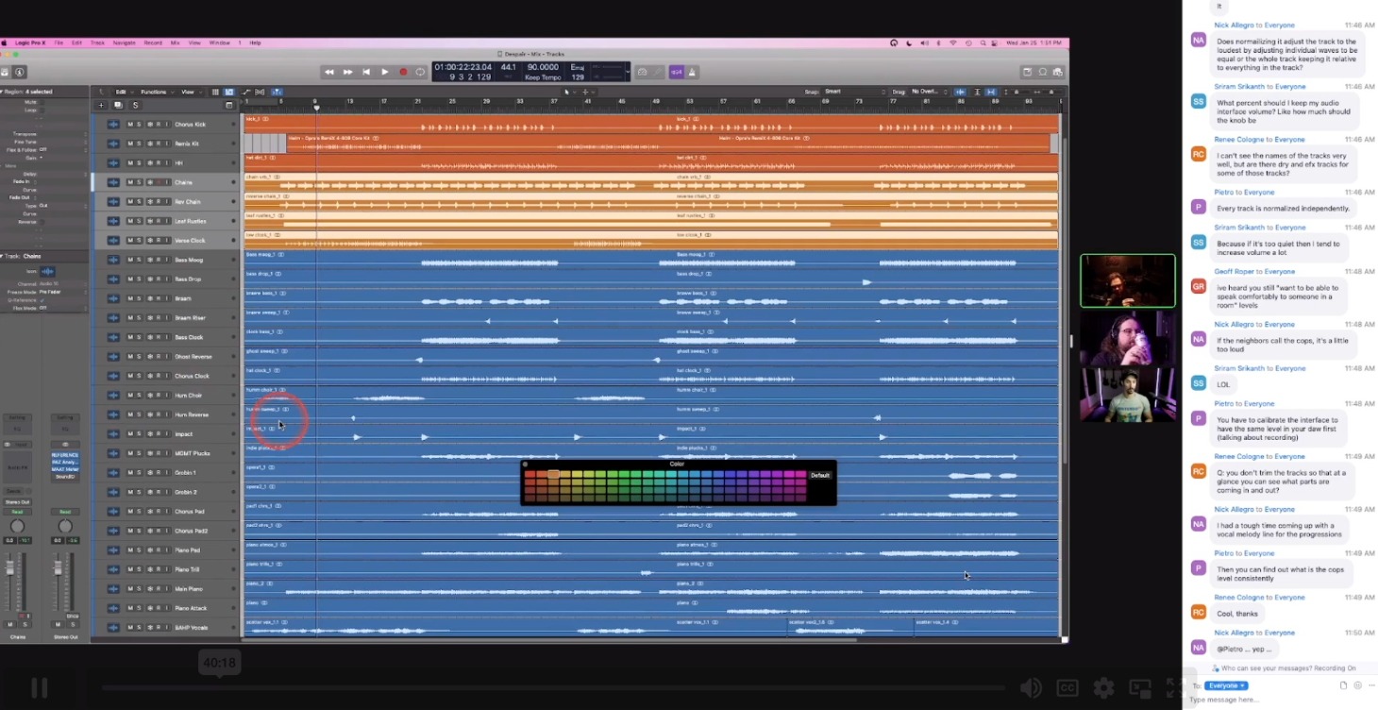Open the Library button in control bar
Screen dimensions: 1378x710
[x=5, y=72]
